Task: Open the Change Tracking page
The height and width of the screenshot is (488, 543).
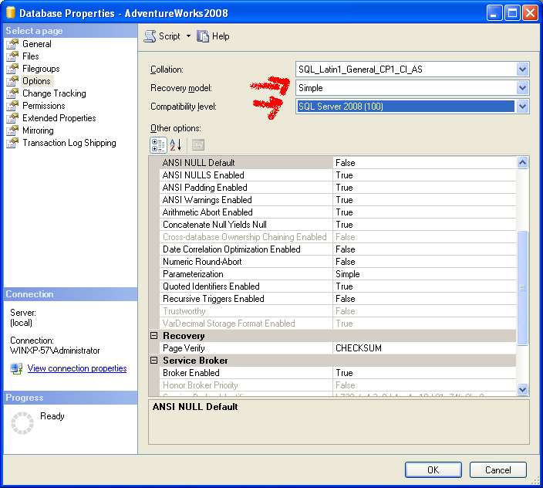Action: [54, 93]
